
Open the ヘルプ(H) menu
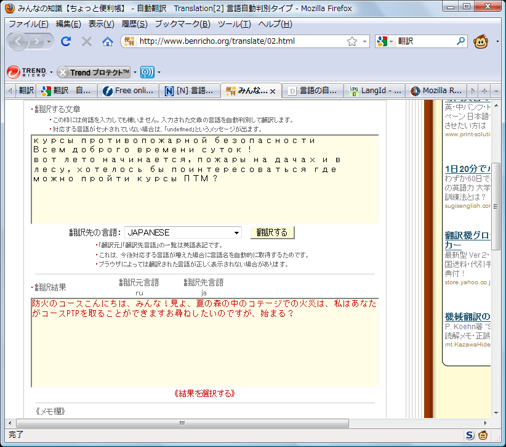tap(275, 24)
